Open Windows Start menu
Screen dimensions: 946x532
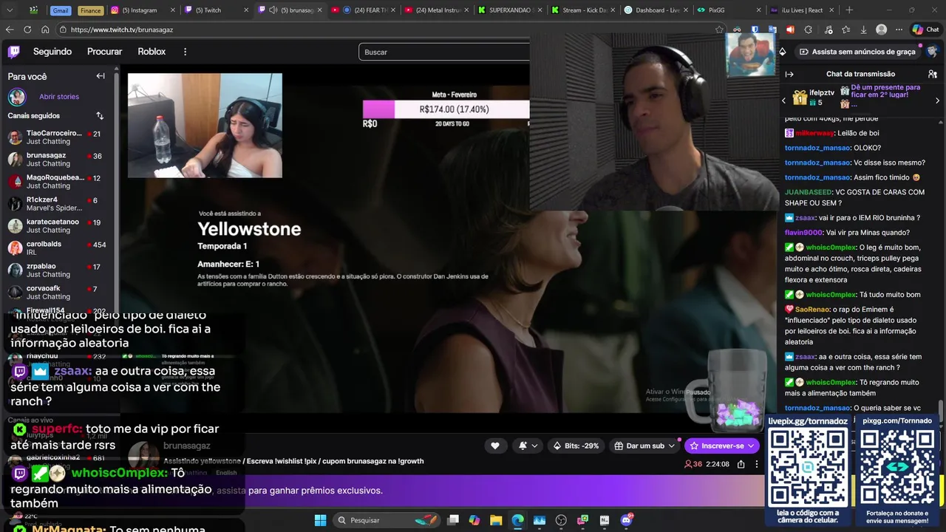point(320,520)
